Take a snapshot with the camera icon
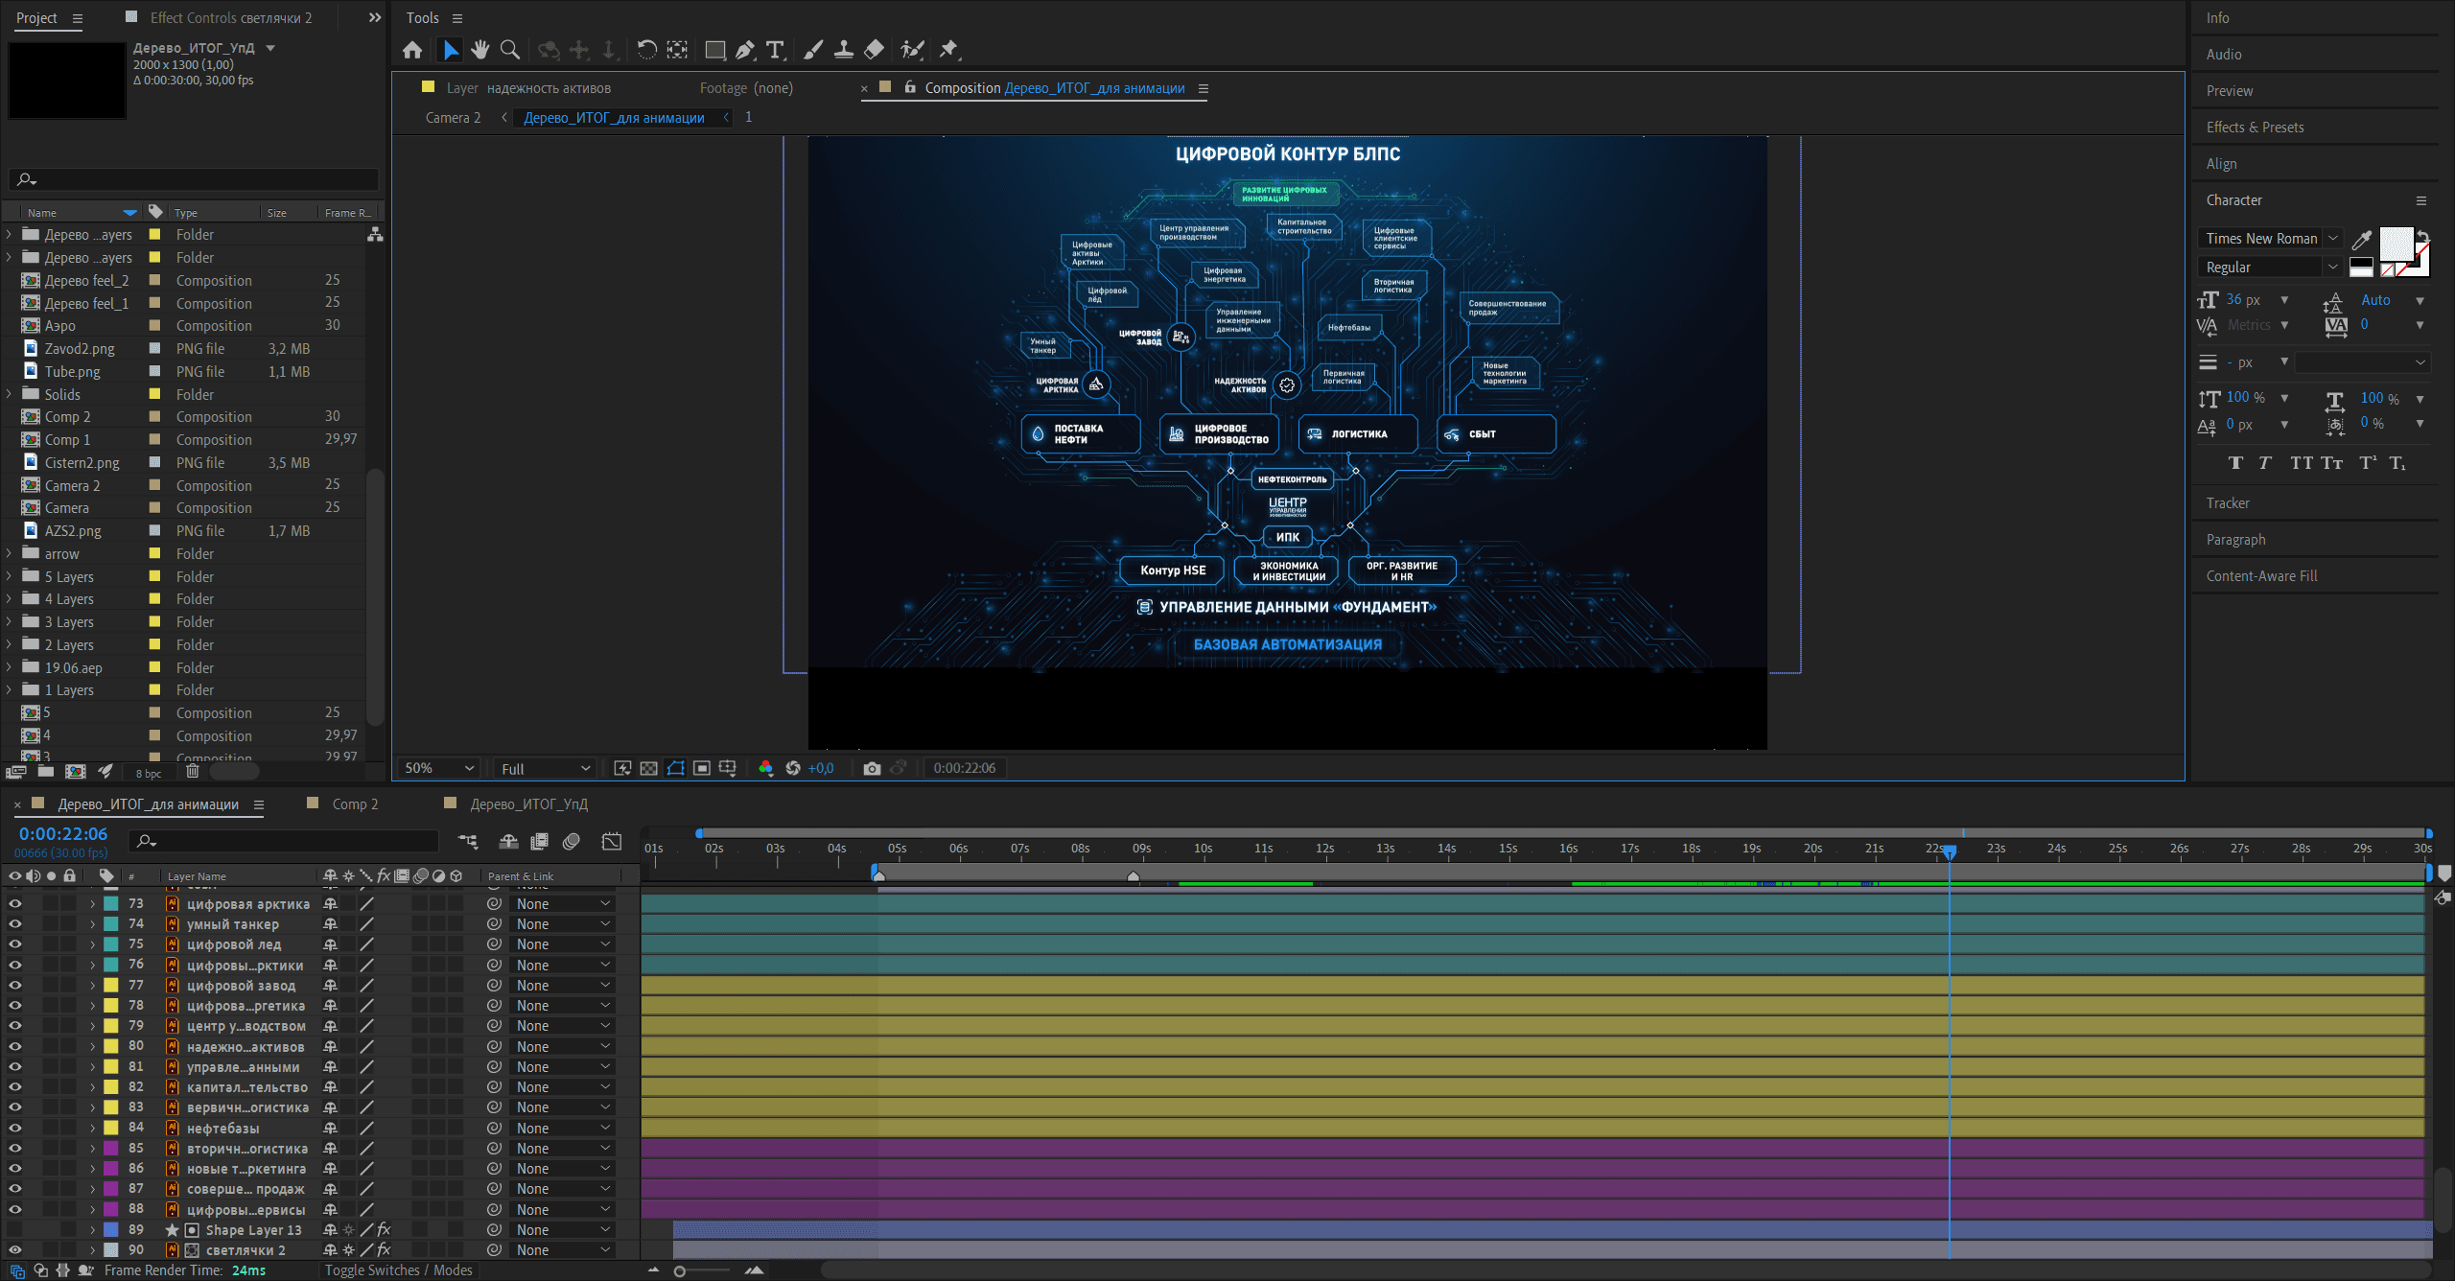The width and height of the screenshot is (2455, 1281). 871,768
